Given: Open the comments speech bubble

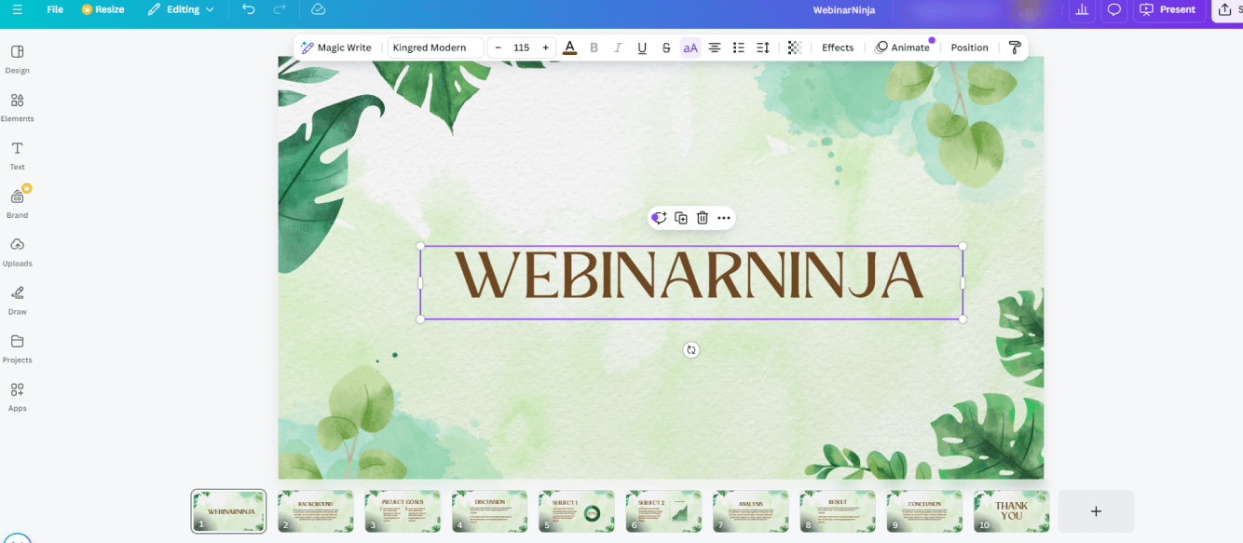Looking at the screenshot, I should 1113,9.
